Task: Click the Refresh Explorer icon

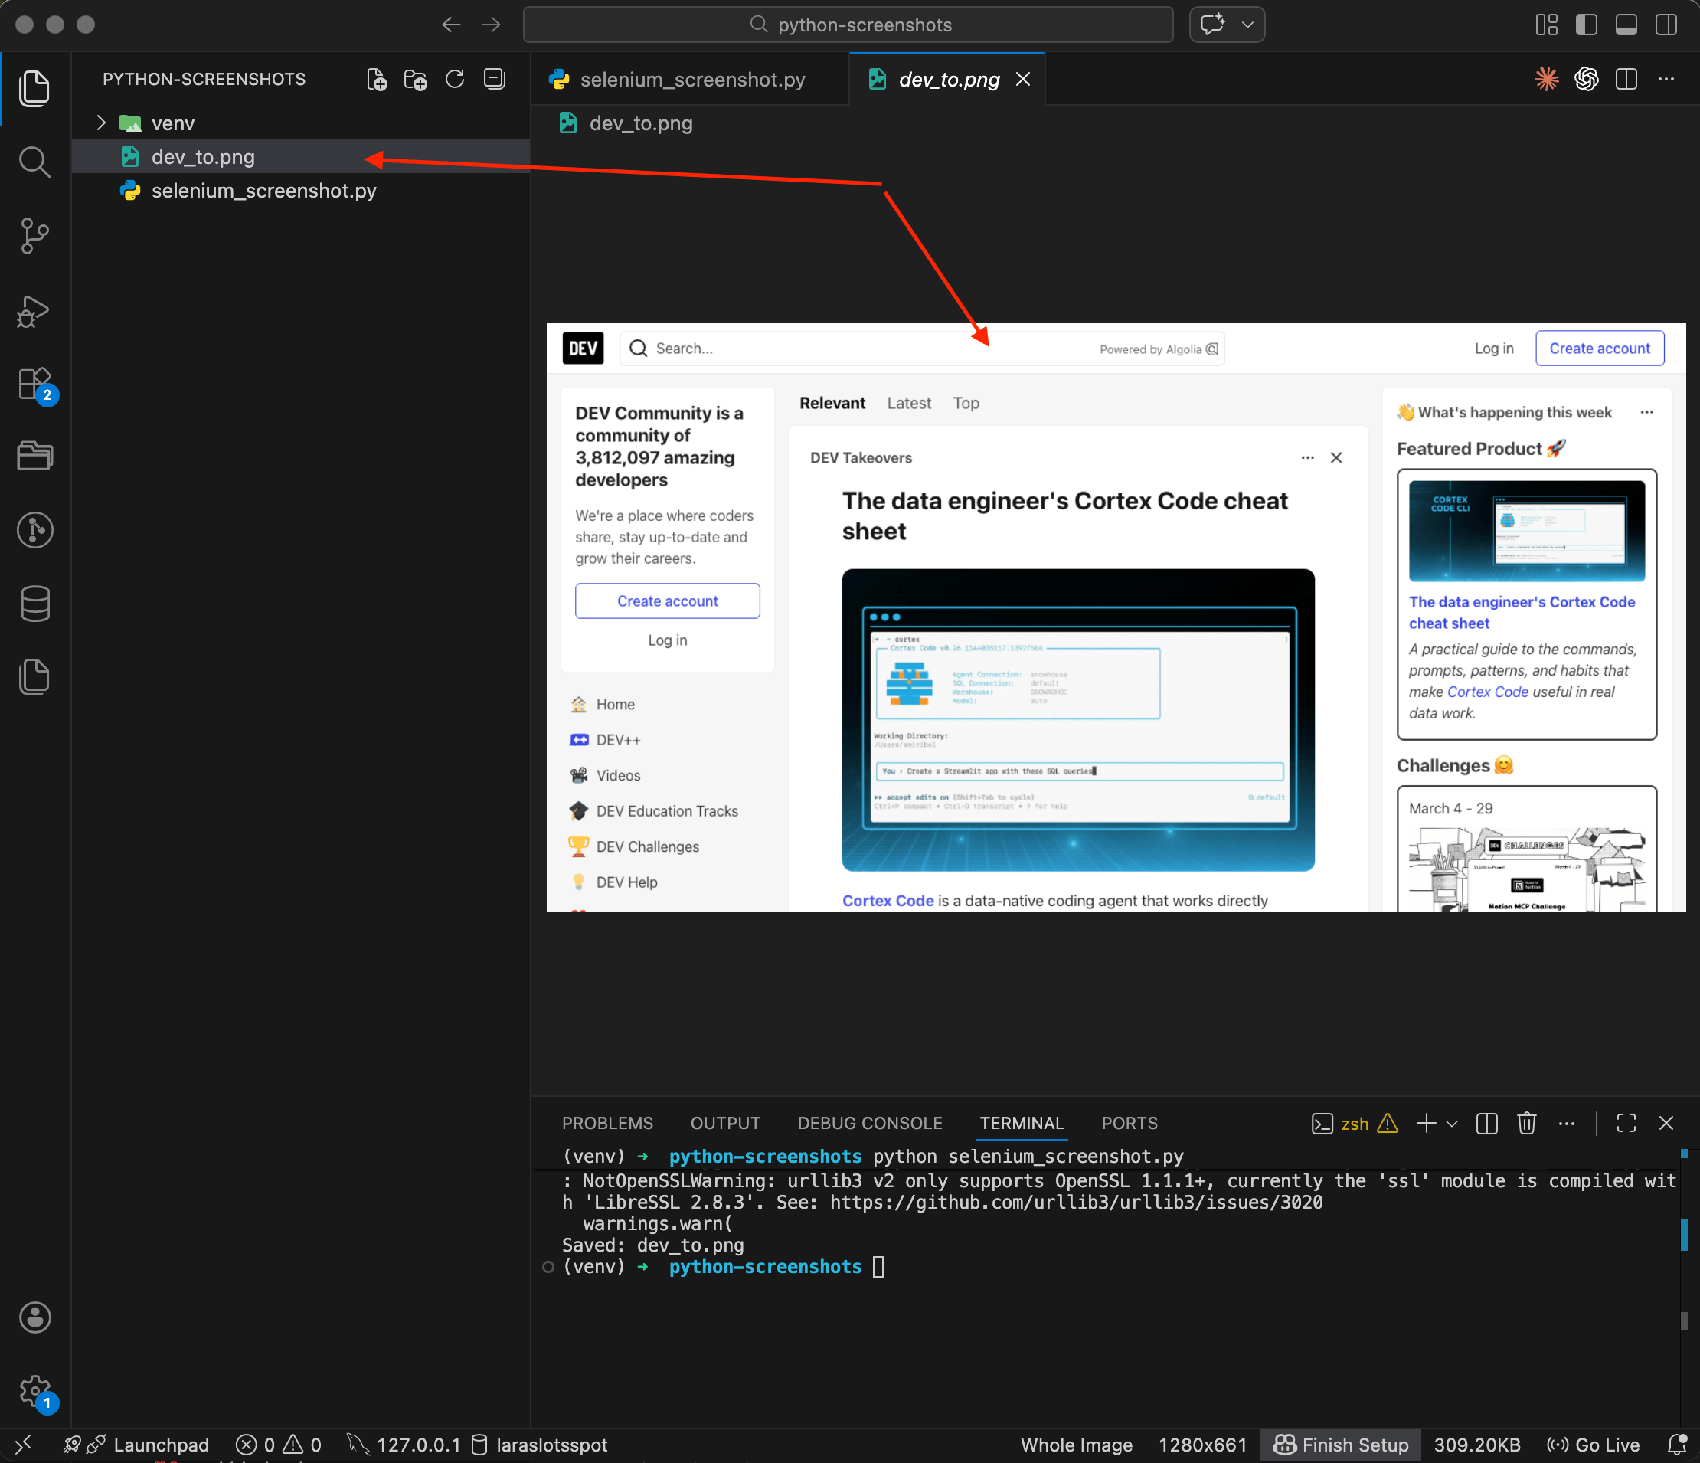Action: (455, 80)
